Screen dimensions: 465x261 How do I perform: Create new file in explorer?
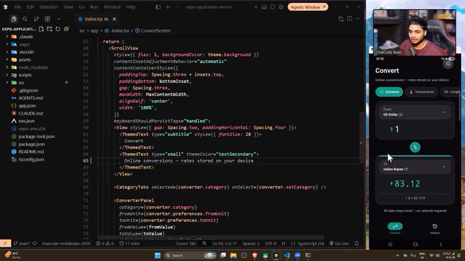click(41, 29)
